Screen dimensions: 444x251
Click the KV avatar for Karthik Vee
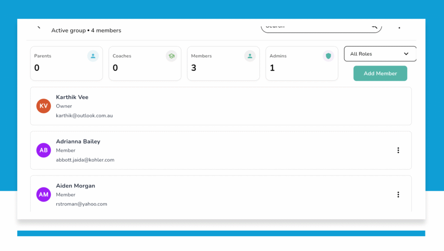coord(44,106)
